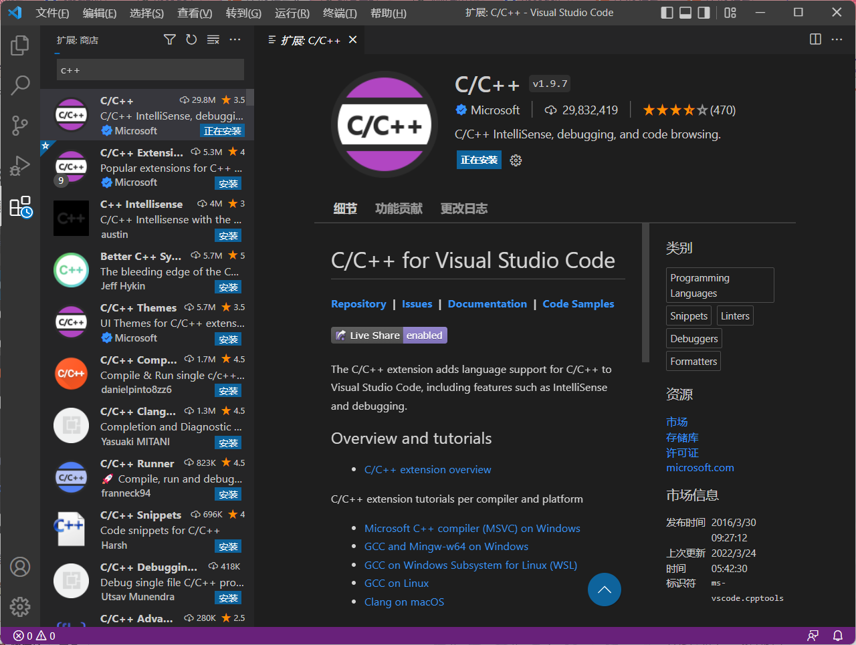The image size is (856, 645).
Task: Open the Accounts menu icon
Action: [x=20, y=567]
